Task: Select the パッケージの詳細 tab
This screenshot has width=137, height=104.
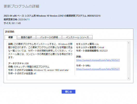Action: point(49,37)
